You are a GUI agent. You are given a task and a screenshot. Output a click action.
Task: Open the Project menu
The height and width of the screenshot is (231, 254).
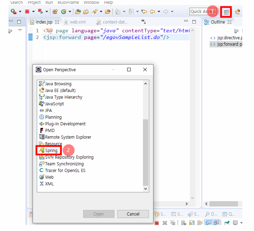[34, 2]
